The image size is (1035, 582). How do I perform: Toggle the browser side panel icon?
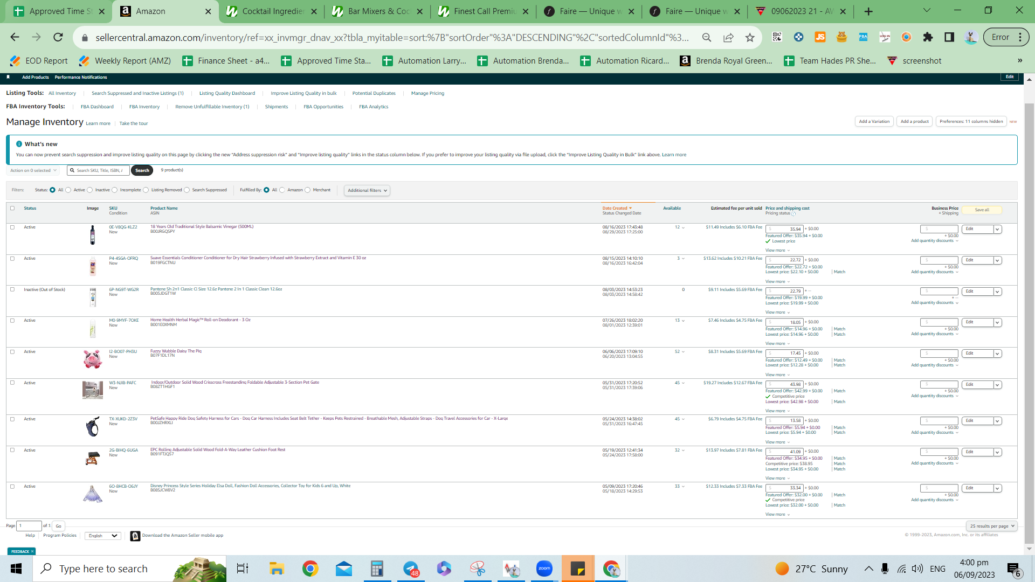(x=949, y=37)
